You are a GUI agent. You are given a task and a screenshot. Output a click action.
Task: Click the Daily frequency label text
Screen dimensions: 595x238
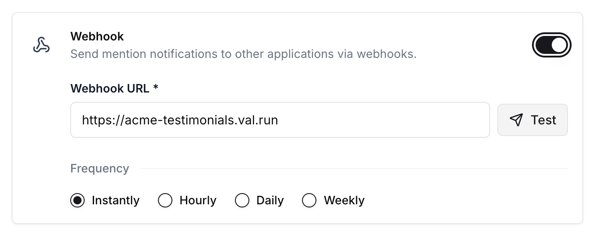click(x=270, y=200)
